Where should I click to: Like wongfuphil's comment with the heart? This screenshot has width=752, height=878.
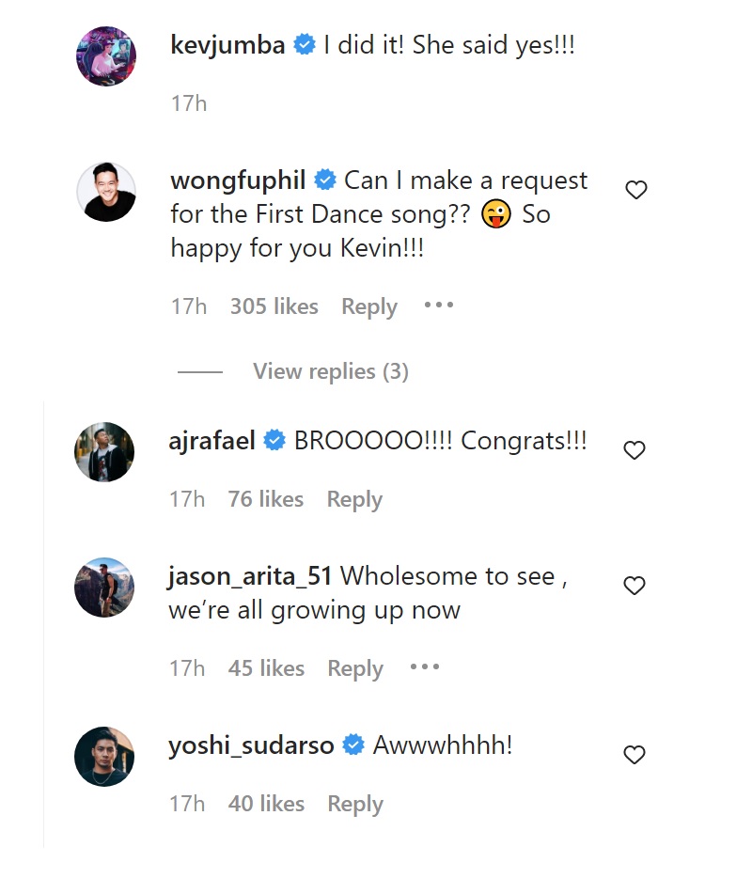(636, 190)
